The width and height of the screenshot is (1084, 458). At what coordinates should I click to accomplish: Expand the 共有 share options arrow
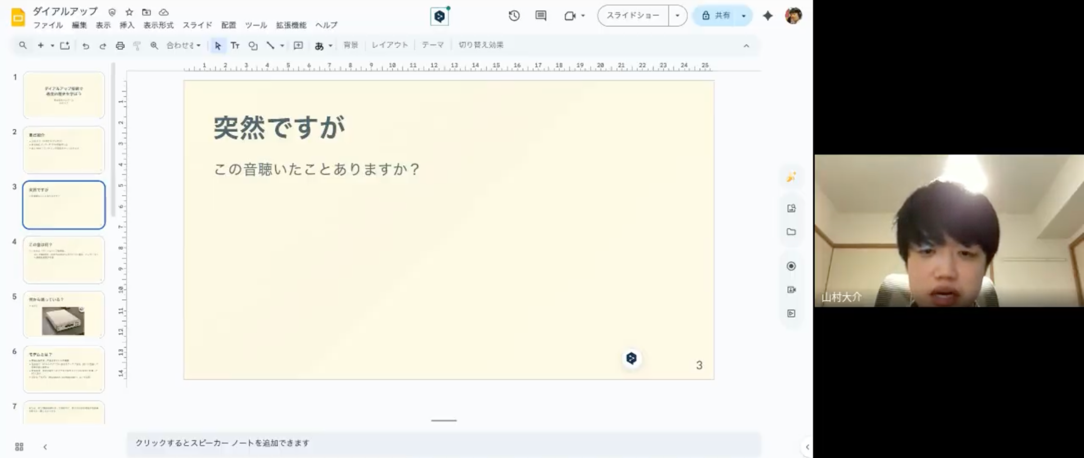tap(744, 16)
